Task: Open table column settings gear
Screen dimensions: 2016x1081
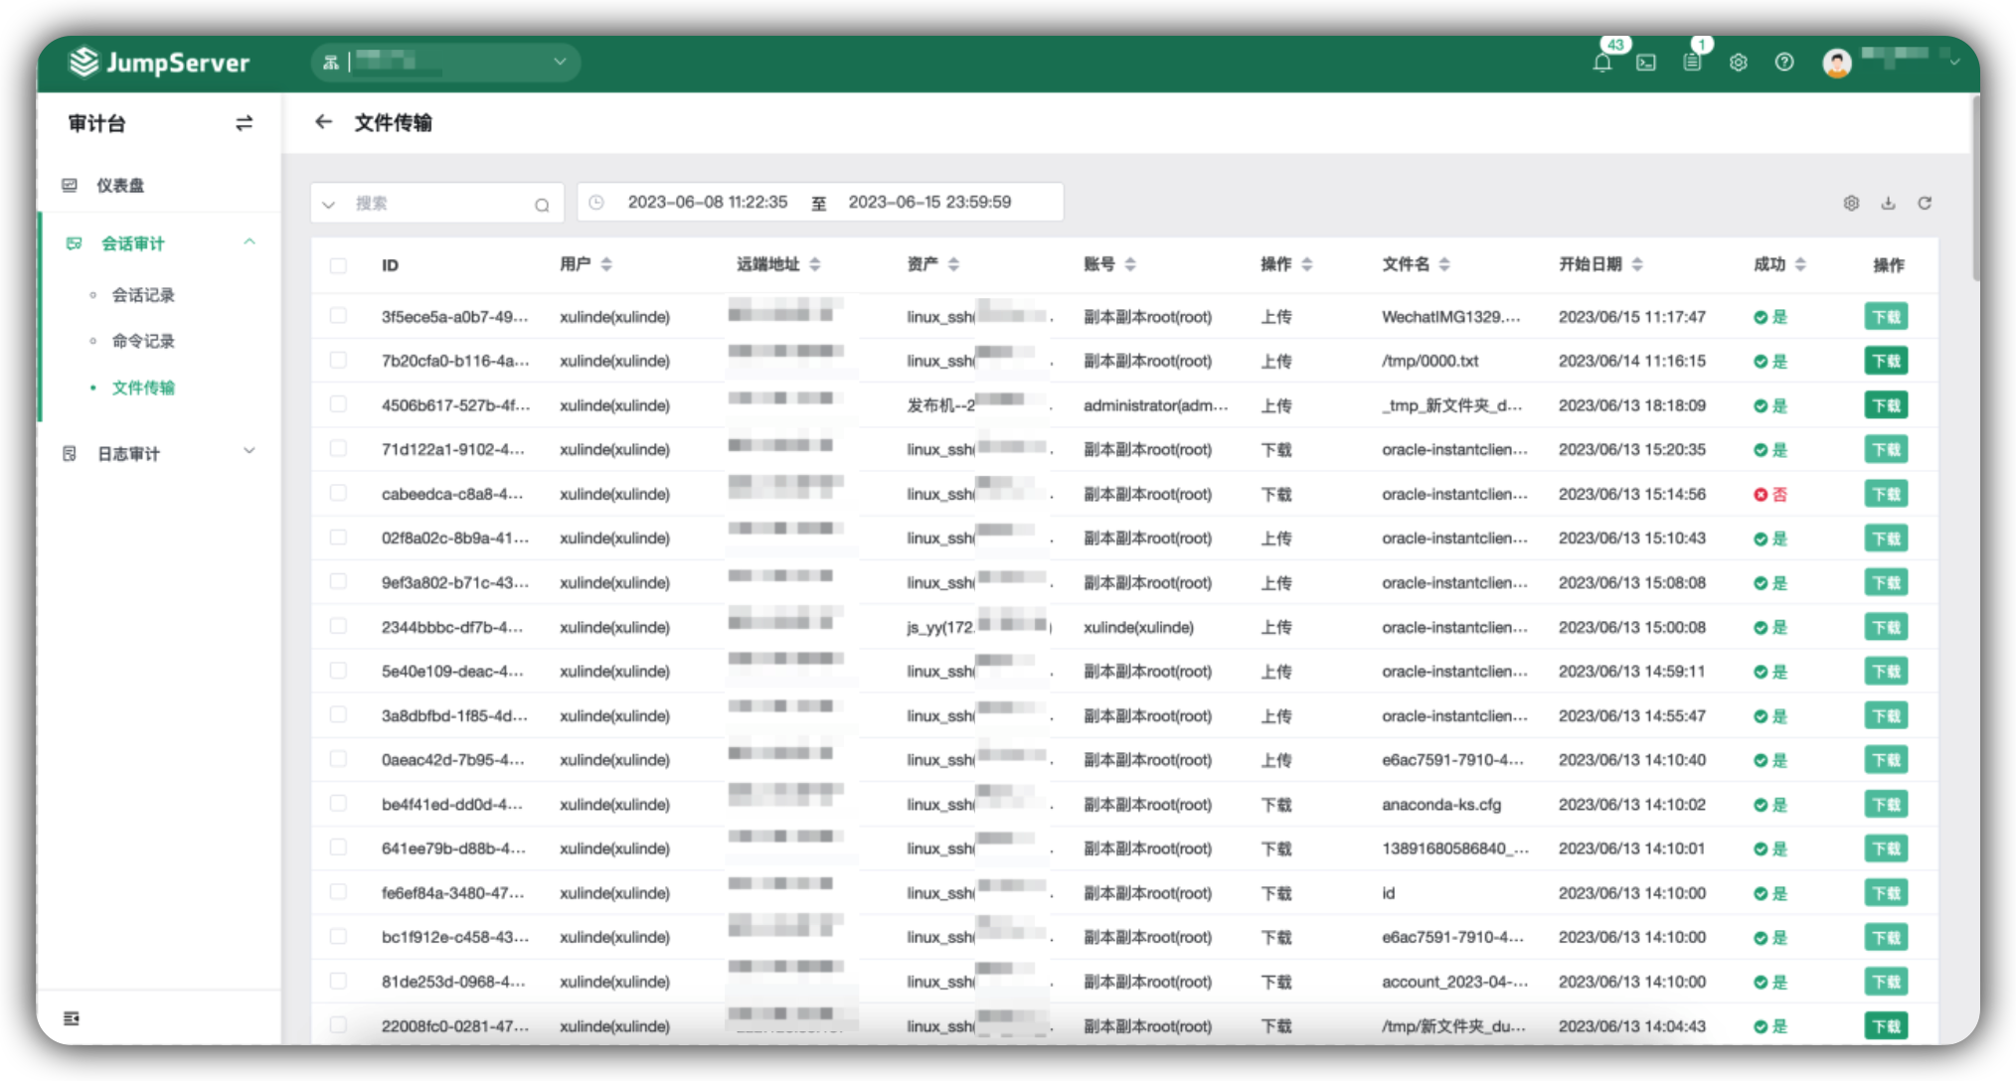Action: click(1851, 203)
